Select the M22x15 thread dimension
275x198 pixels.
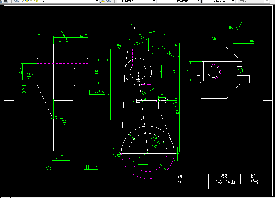pos(138,44)
